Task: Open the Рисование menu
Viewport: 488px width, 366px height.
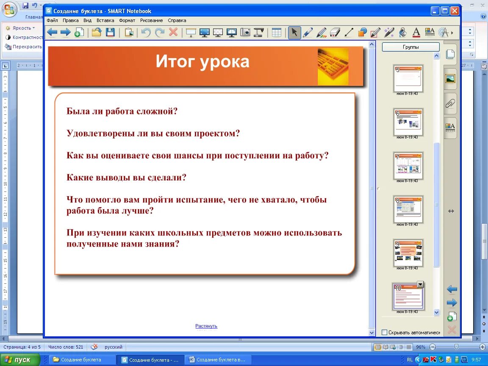Action: pyautogui.click(x=151, y=20)
